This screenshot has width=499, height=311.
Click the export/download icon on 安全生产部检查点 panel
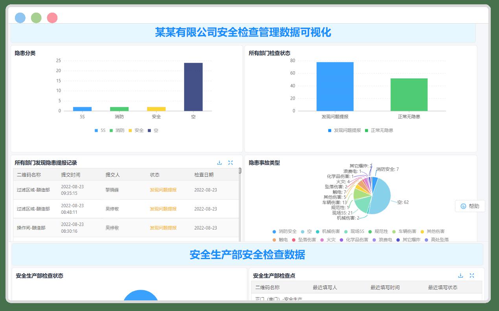click(460, 276)
